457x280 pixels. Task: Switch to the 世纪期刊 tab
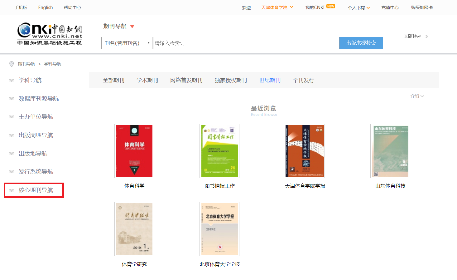coord(270,81)
